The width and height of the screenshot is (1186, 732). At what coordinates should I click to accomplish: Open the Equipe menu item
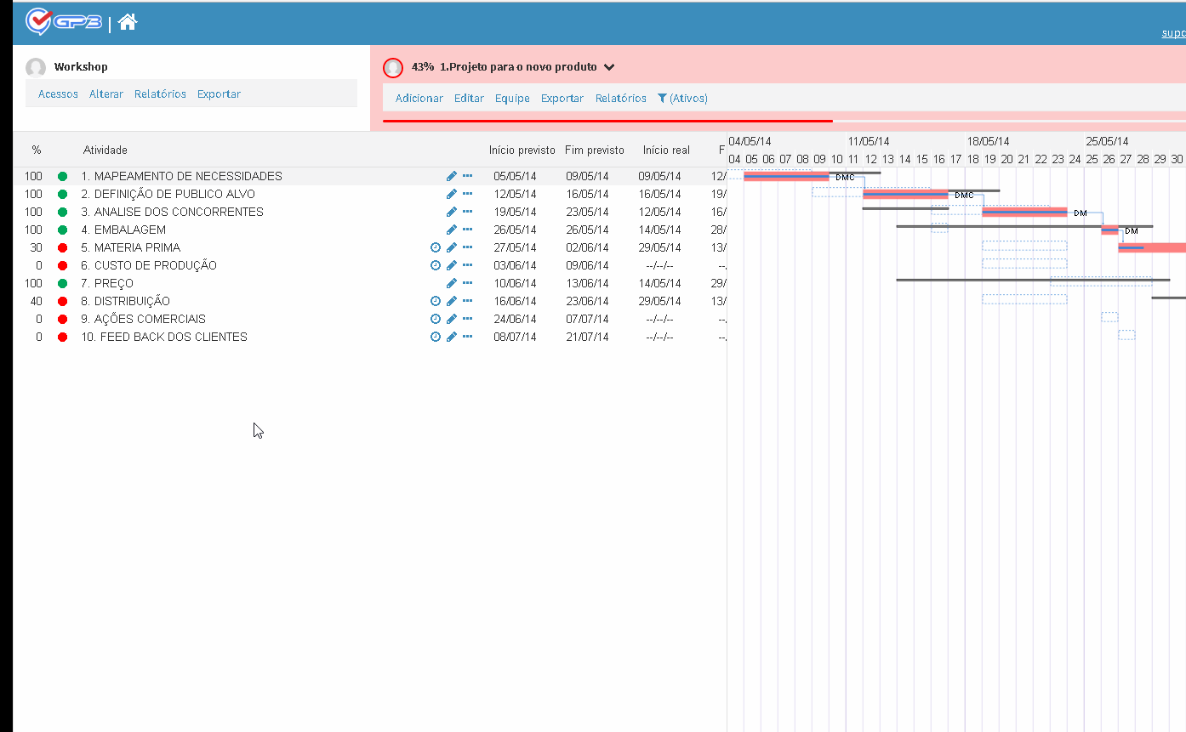(x=513, y=98)
